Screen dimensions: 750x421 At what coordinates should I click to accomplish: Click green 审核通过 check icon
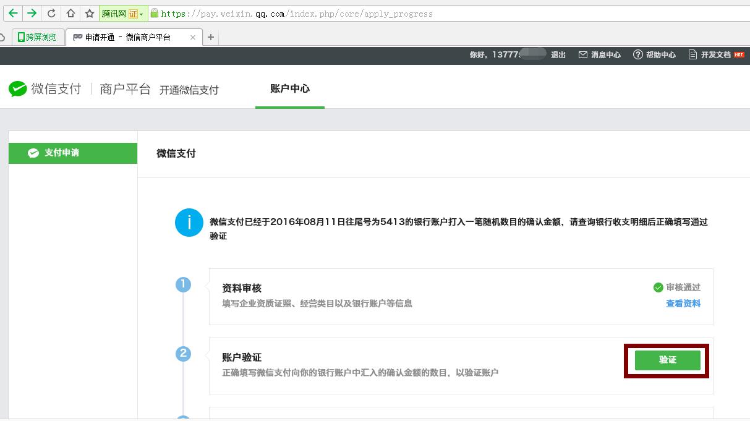[x=658, y=287]
